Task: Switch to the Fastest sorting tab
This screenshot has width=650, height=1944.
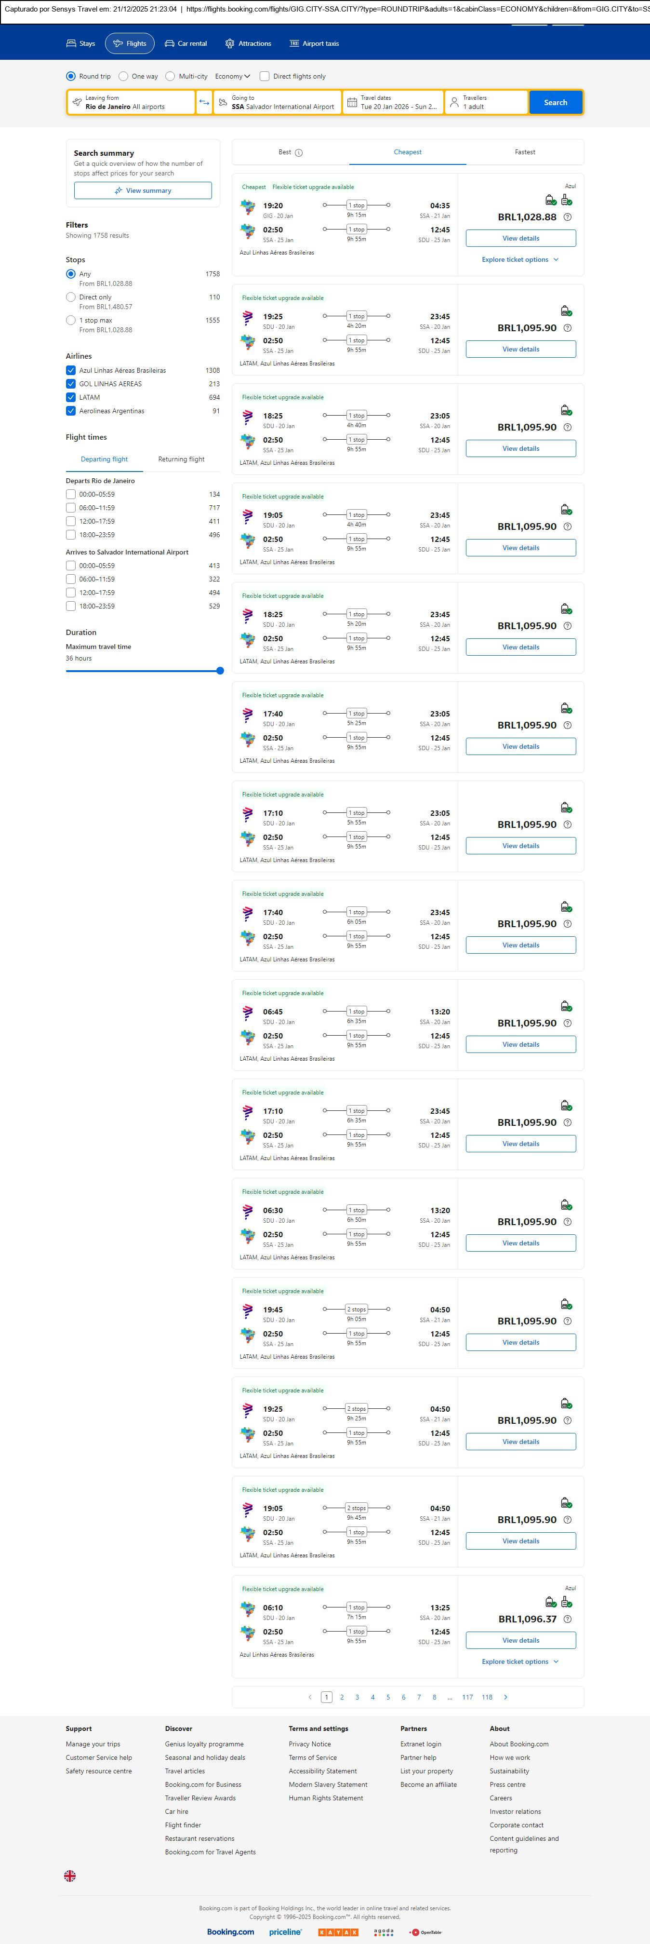Action: (x=525, y=152)
